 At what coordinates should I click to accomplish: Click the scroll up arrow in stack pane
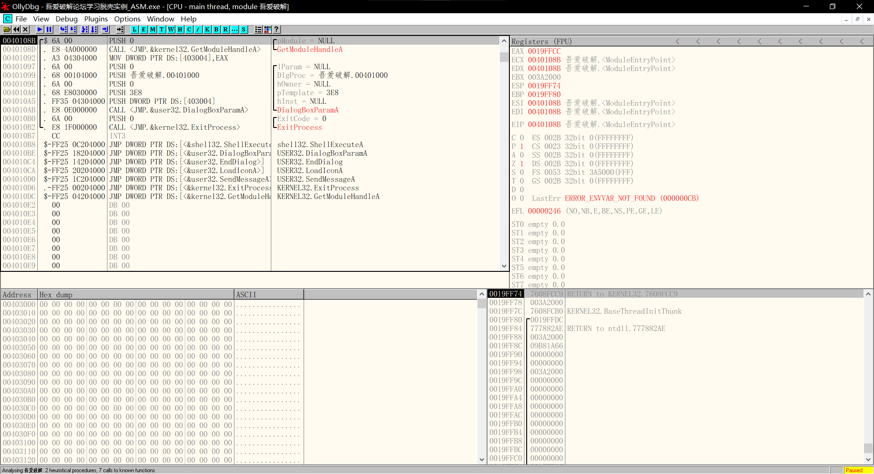click(x=868, y=294)
